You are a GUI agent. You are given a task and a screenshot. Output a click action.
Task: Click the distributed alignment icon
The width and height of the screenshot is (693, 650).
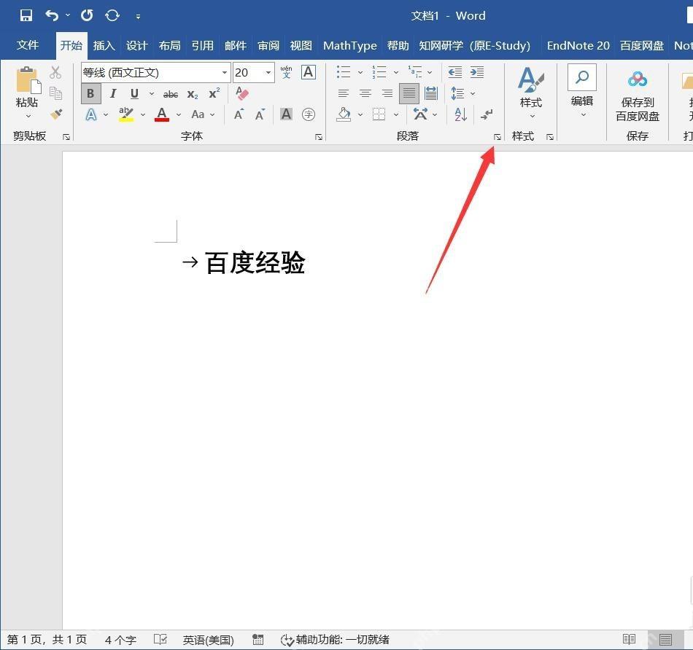(x=431, y=93)
